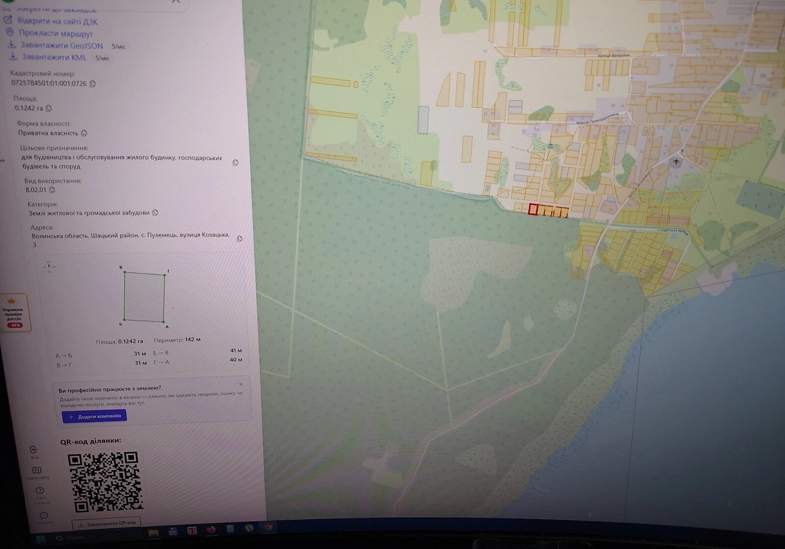Open the Windows Start button
Viewport: 785px width, 549px height.
[41, 539]
